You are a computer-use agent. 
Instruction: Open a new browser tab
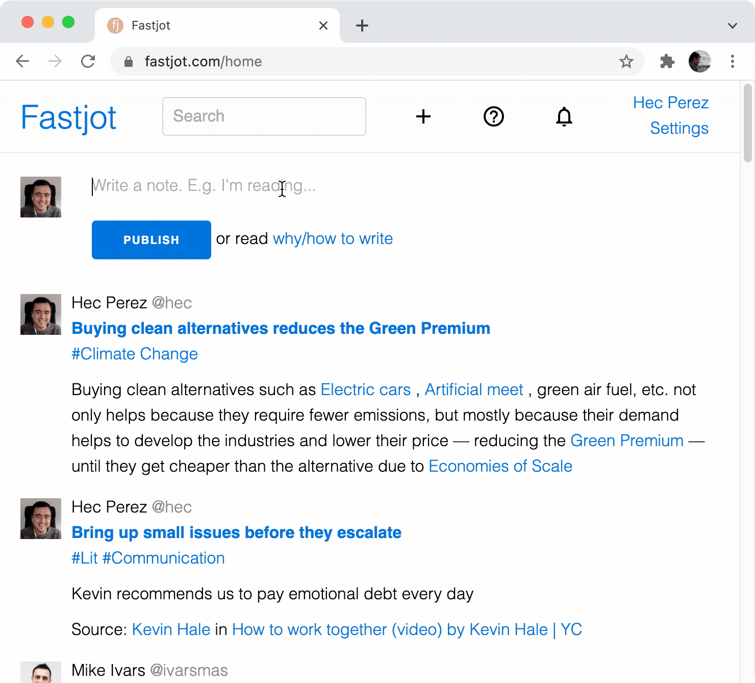pyautogui.click(x=362, y=26)
